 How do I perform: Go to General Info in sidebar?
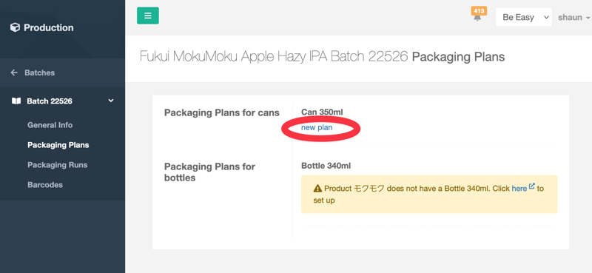[50, 125]
